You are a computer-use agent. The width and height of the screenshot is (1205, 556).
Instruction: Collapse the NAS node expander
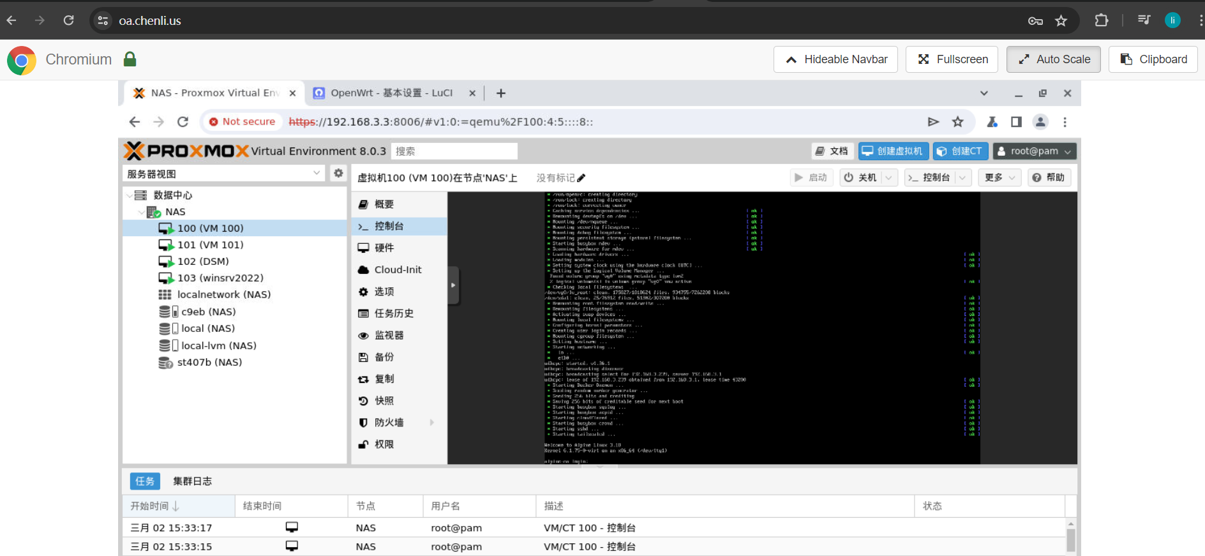point(142,212)
